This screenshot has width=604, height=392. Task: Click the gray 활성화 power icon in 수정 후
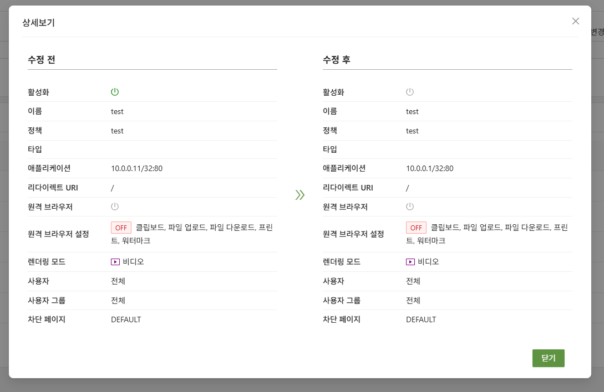[410, 92]
